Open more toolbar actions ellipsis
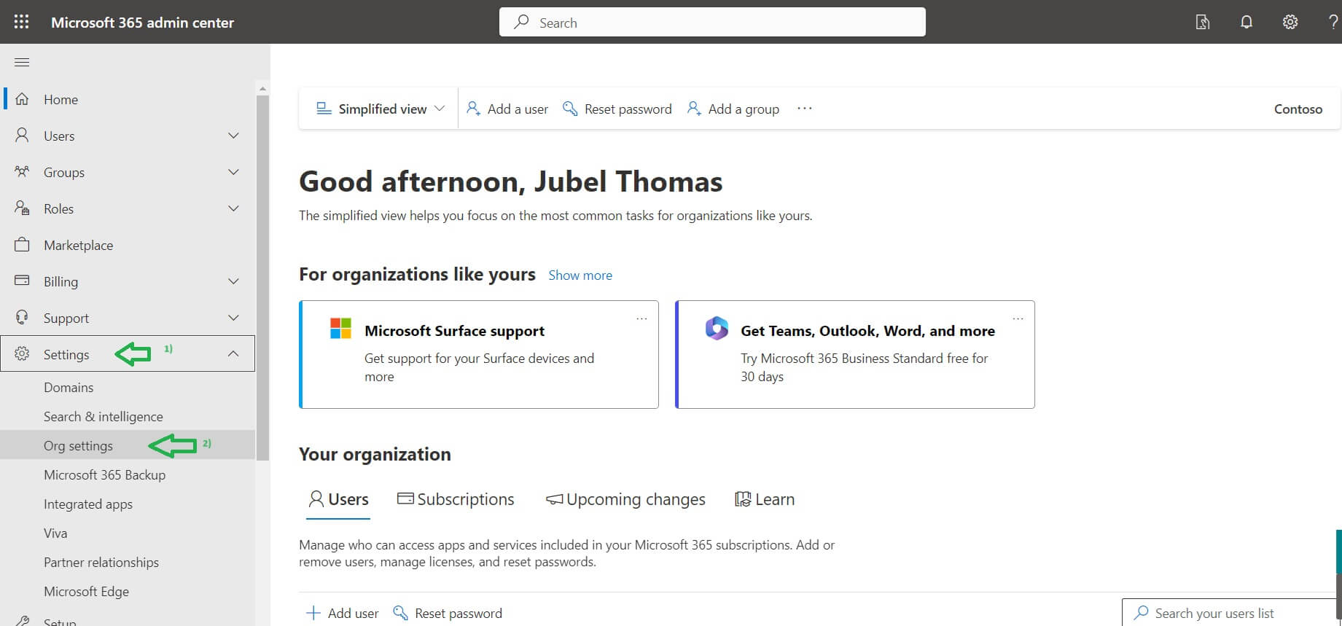This screenshot has height=626, width=1342. [805, 108]
